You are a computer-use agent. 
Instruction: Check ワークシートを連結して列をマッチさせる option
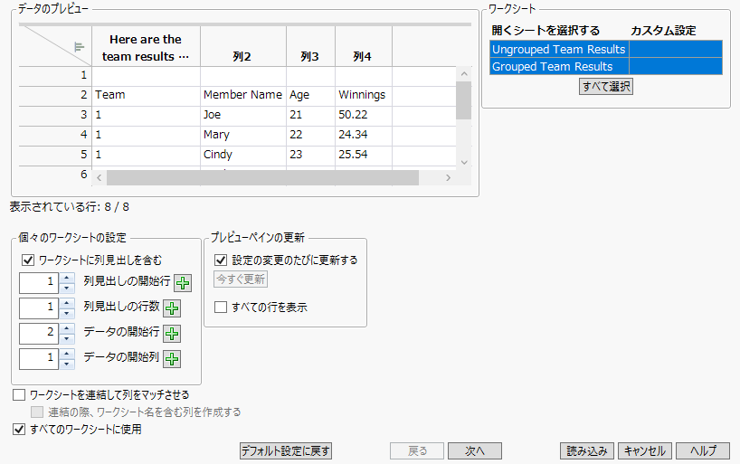(x=19, y=395)
